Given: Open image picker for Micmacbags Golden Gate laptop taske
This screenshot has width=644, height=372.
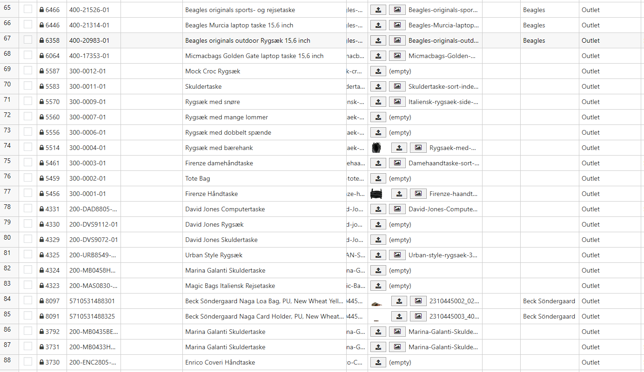Looking at the screenshot, I should point(397,56).
